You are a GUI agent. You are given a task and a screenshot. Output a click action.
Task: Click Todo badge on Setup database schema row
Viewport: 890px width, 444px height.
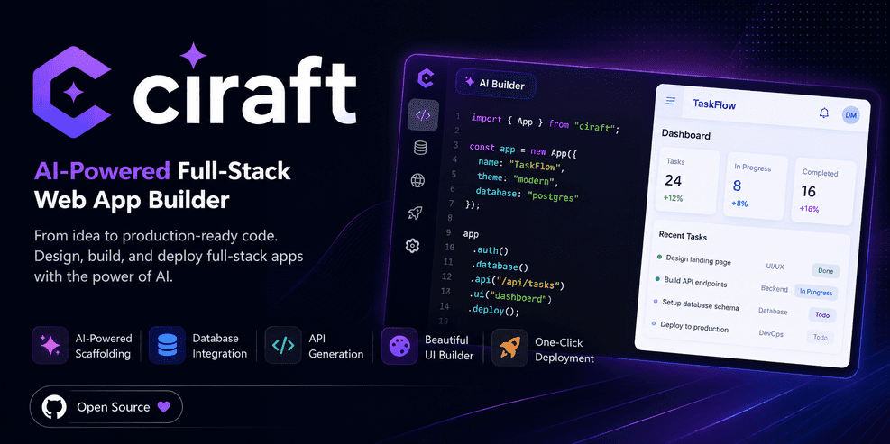coord(821,314)
